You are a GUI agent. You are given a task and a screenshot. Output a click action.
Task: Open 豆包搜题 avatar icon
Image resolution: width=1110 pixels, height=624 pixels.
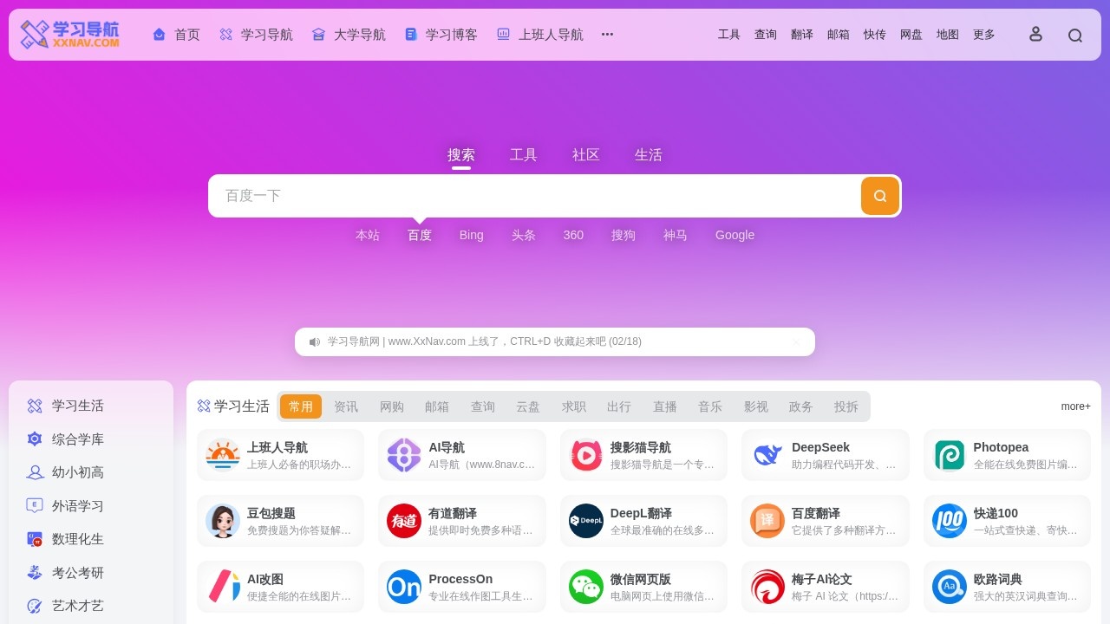222,521
